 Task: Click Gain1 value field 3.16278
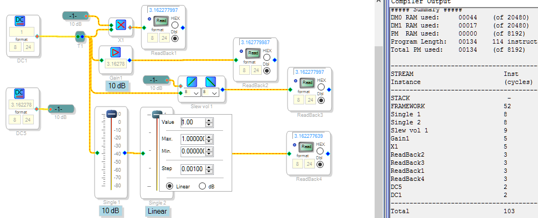[x=116, y=64]
